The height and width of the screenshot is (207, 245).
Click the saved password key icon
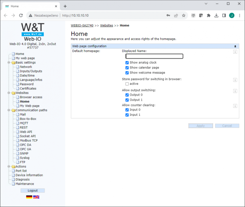[x=168, y=16]
